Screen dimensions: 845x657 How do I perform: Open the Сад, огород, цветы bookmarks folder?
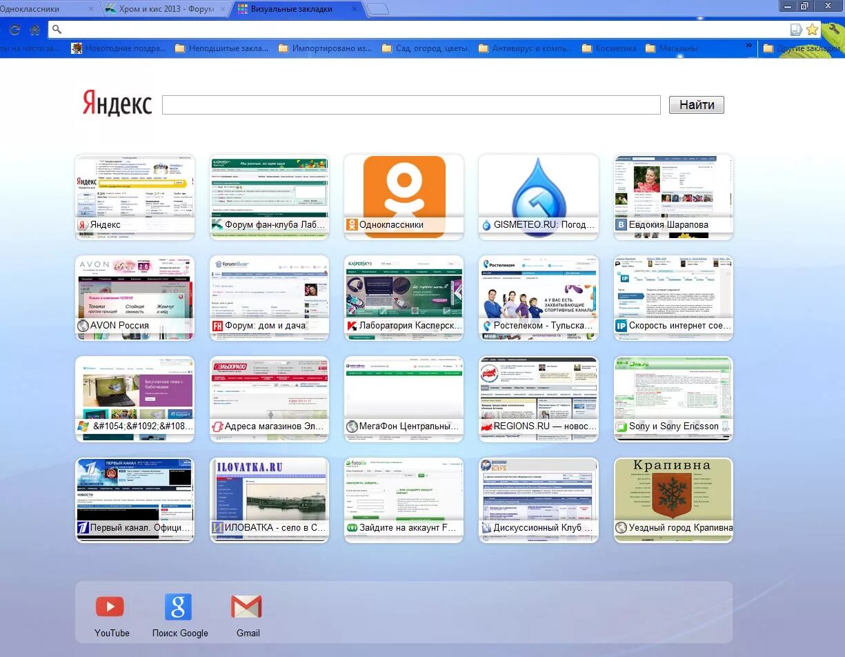click(x=426, y=48)
